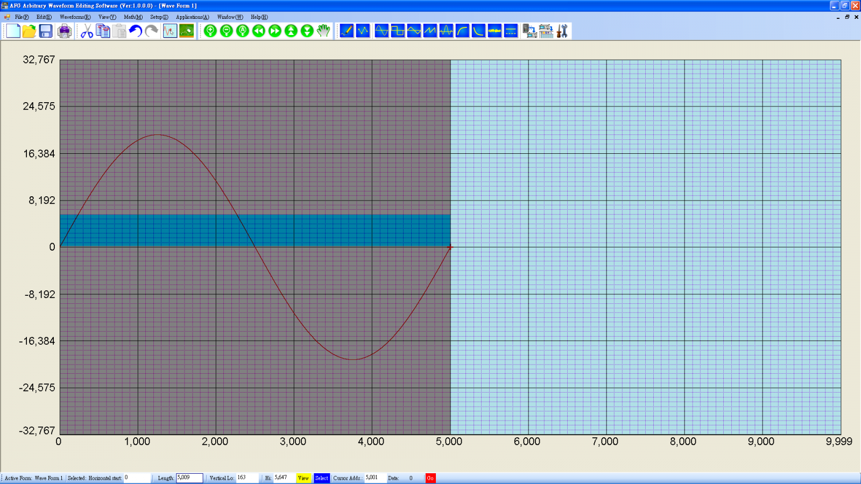Click the Cursor Addr input field
The width and height of the screenshot is (861, 484).
375,478
